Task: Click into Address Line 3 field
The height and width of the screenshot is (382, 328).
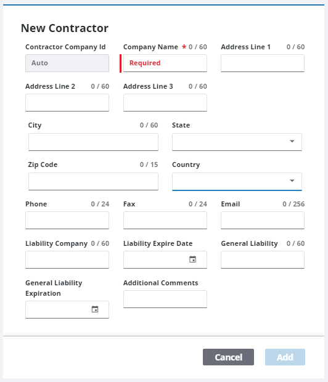Action: (165, 102)
